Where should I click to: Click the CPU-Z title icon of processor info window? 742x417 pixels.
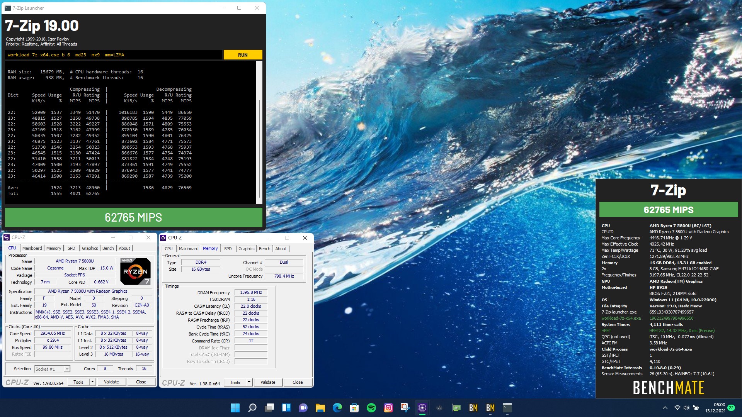point(7,237)
